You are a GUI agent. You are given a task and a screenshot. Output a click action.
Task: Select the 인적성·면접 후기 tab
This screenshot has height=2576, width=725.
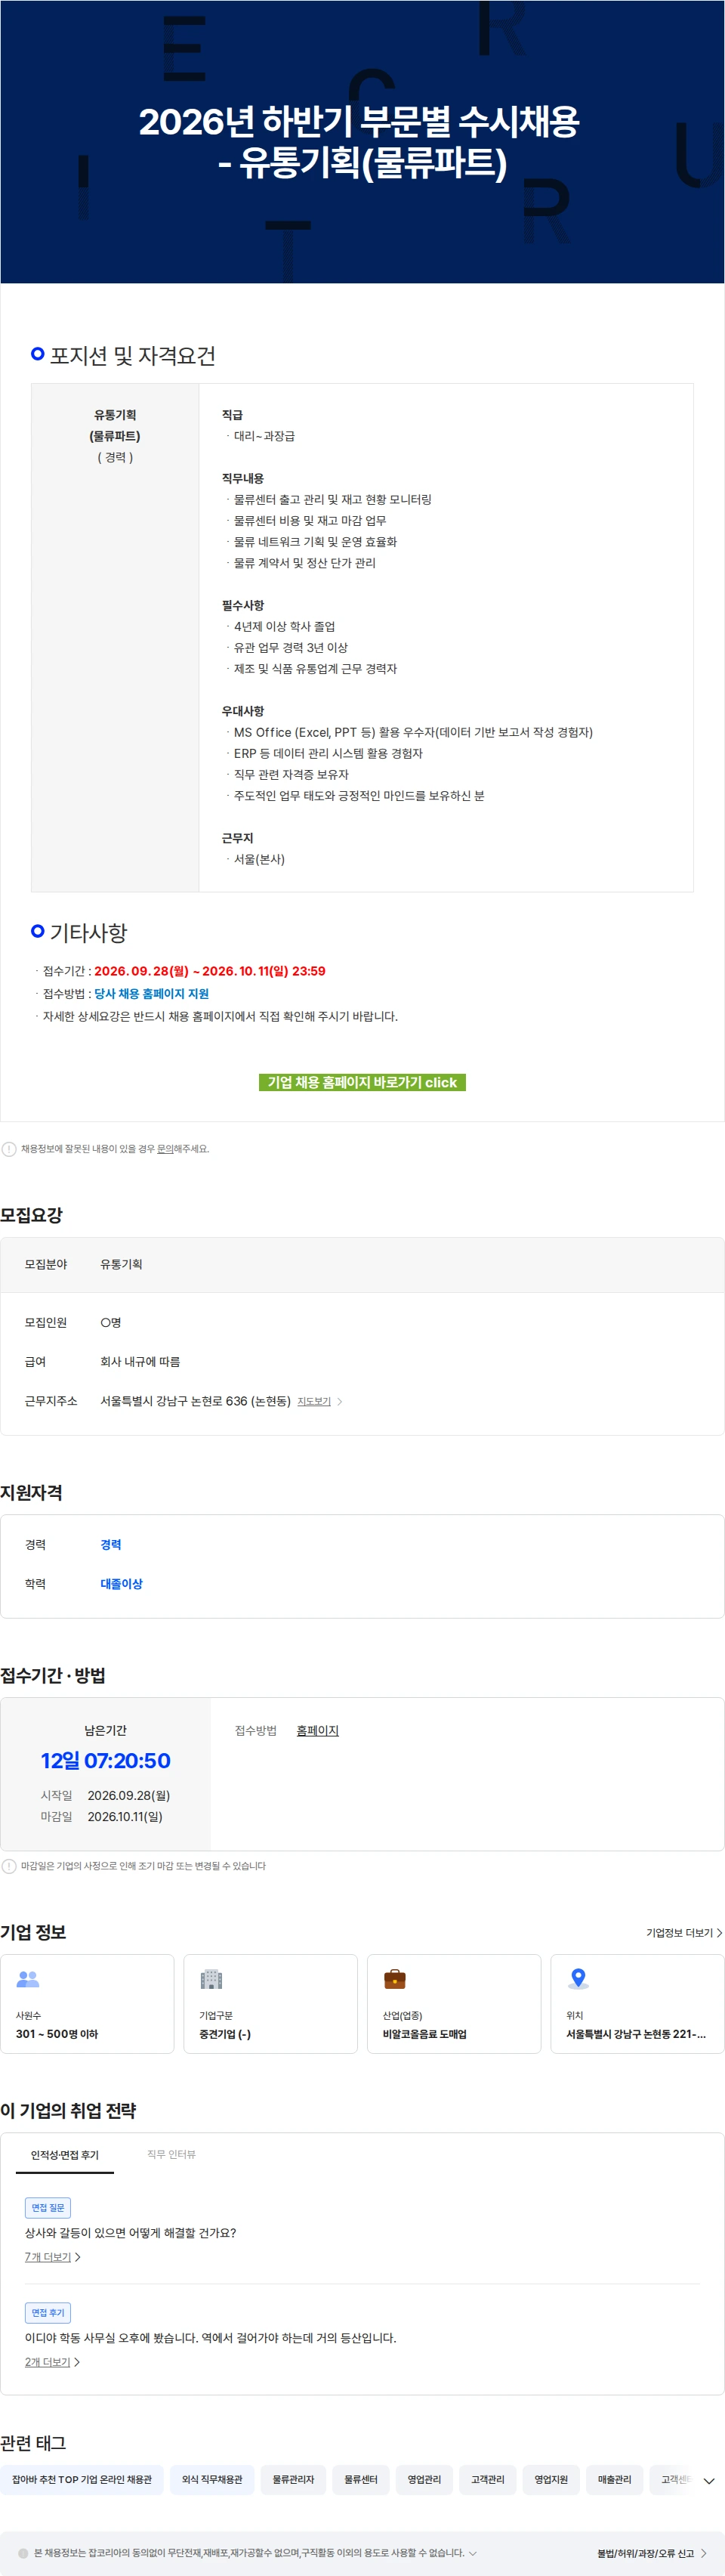point(65,2154)
